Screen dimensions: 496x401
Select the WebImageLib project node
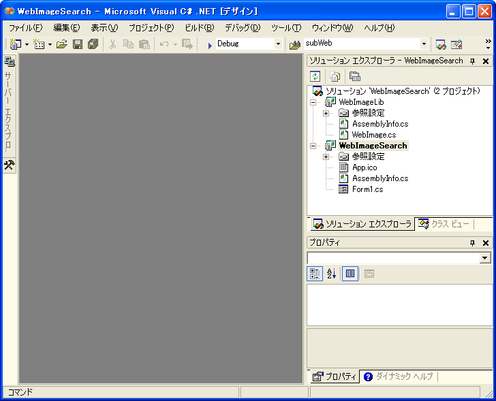361,102
